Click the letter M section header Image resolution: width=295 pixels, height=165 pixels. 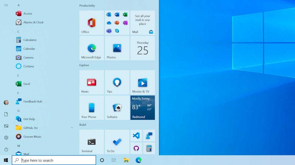click(x=19, y=146)
